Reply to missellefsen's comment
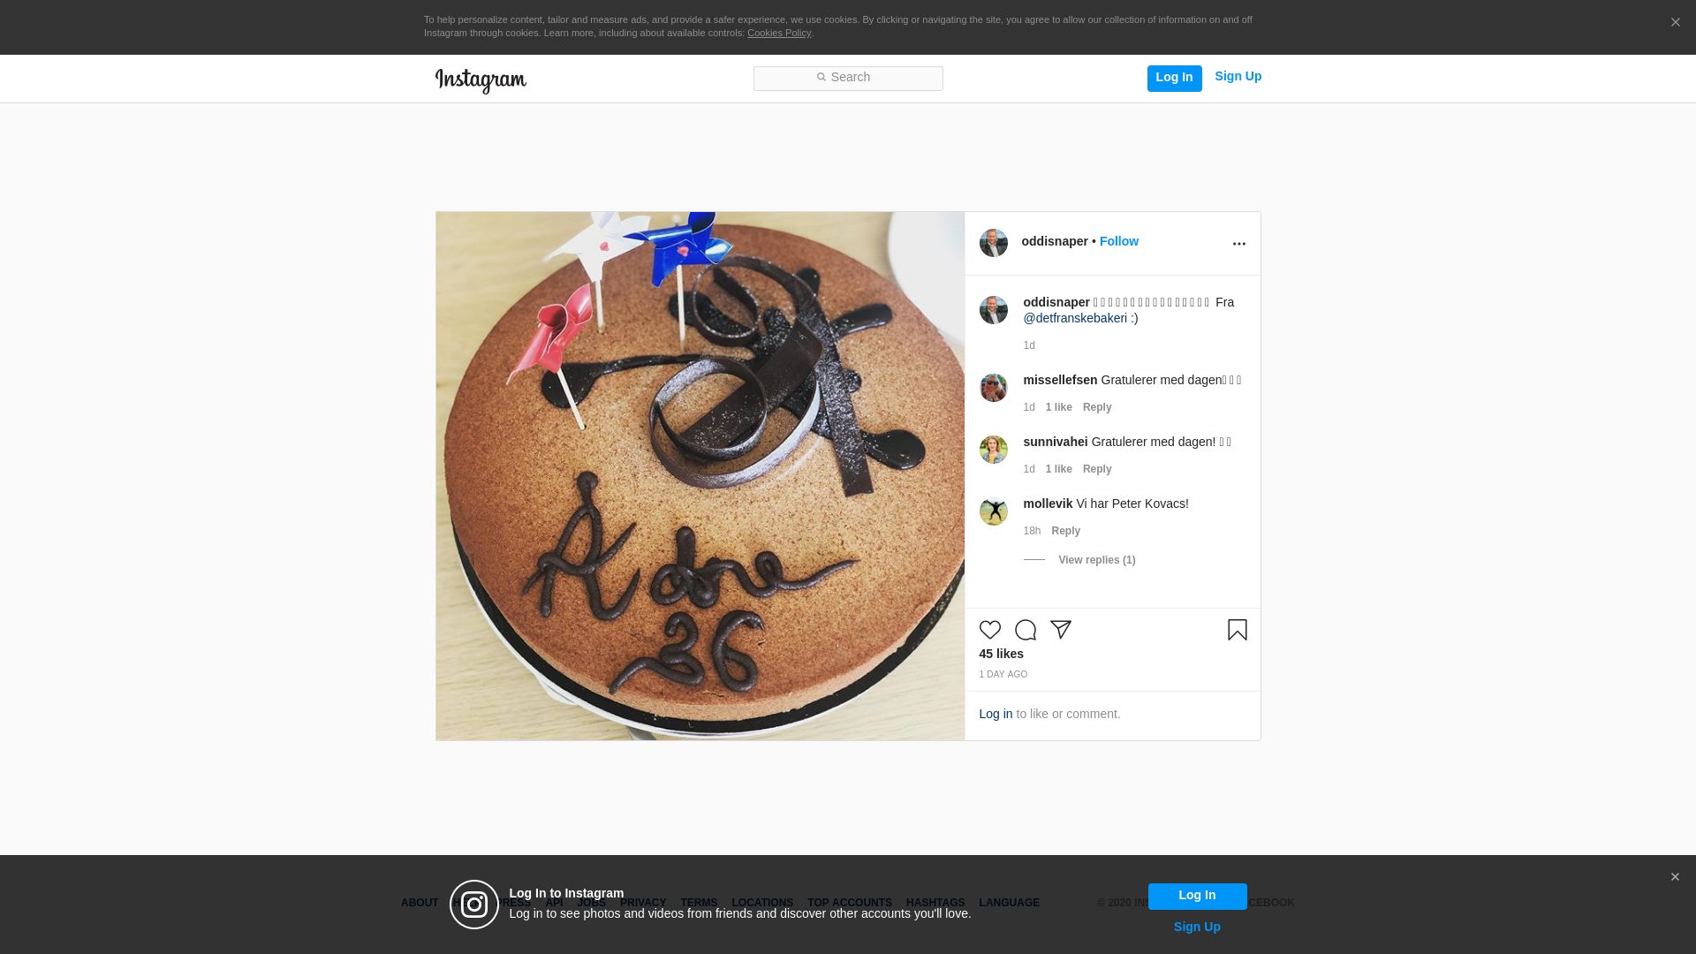The width and height of the screenshot is (1696, 954). pos(1097,407)
